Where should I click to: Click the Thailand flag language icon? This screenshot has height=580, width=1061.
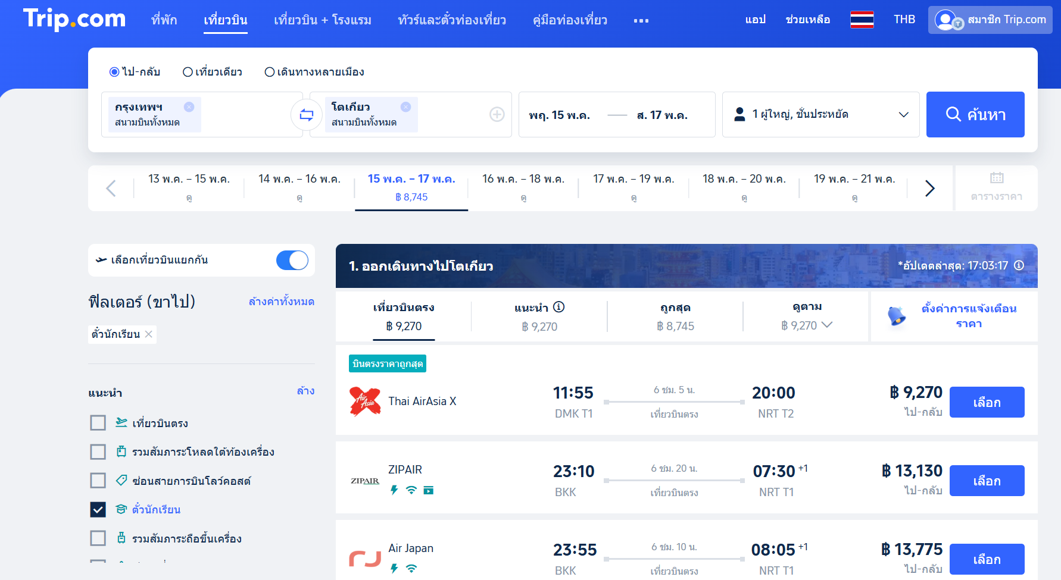862,20
